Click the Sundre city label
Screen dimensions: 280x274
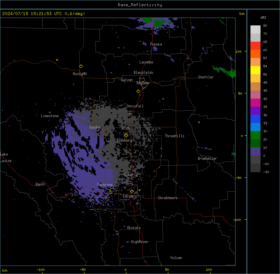pos(95,127)
